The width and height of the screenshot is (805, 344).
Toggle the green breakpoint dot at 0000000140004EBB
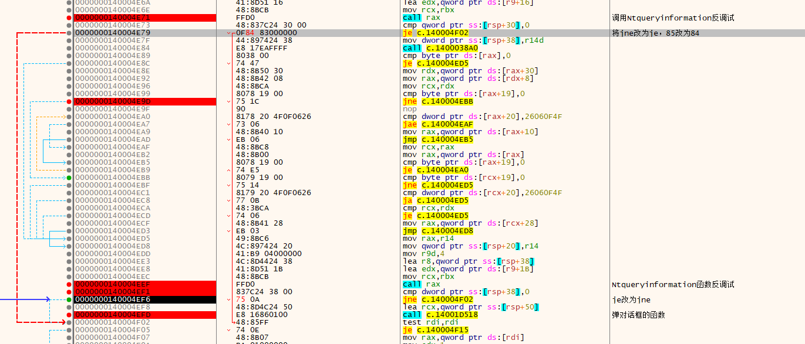click(69, 178)
